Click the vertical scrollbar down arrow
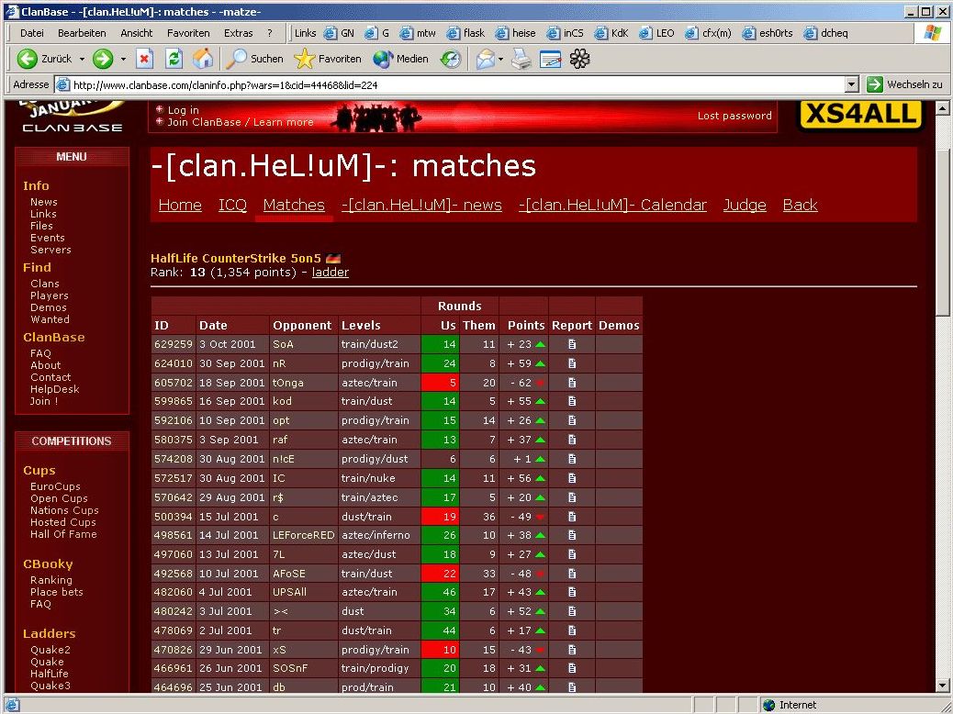The height and width of the screenshot is (714, 953). click(x=943, y=685)
